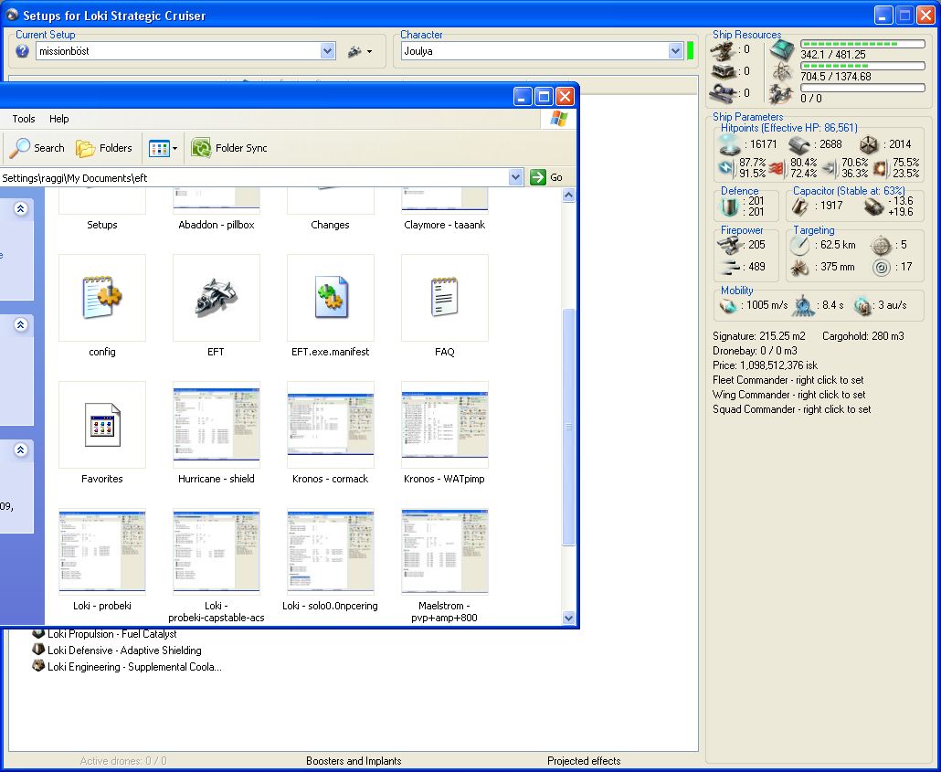Click the turret DPS icon showing 205
941x772 pixels.
click(730, 245)
